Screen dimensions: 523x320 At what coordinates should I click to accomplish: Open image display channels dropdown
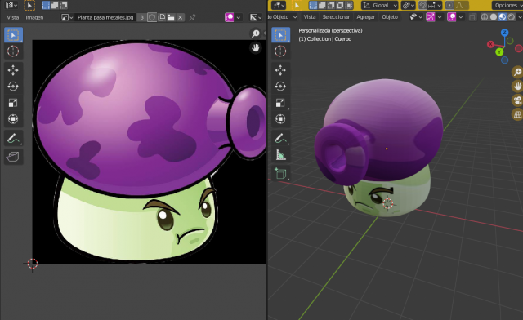point(256,17)
